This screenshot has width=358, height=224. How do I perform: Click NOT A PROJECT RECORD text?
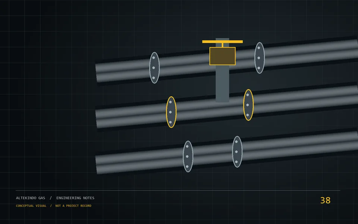click(73, 206)
